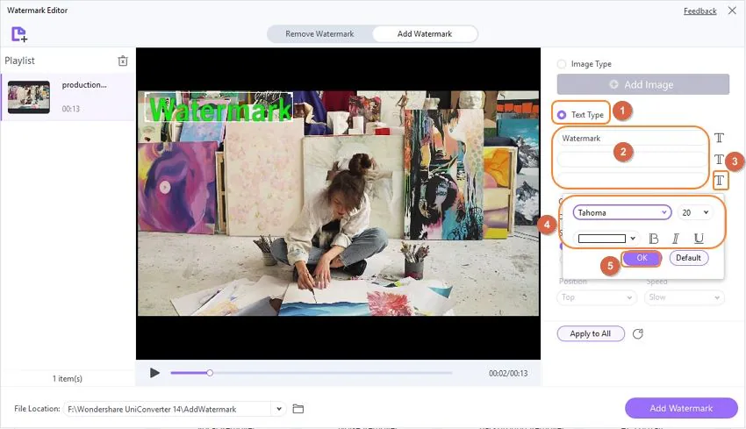Select the Text Type radio button
The width and height of the screenshot is (746, 429).
562,115
